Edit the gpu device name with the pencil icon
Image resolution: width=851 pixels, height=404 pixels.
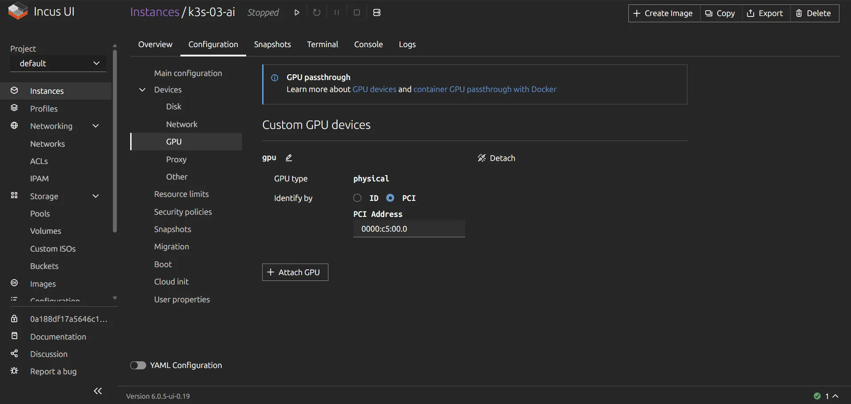pyautogui.click(x=288, y=158)
